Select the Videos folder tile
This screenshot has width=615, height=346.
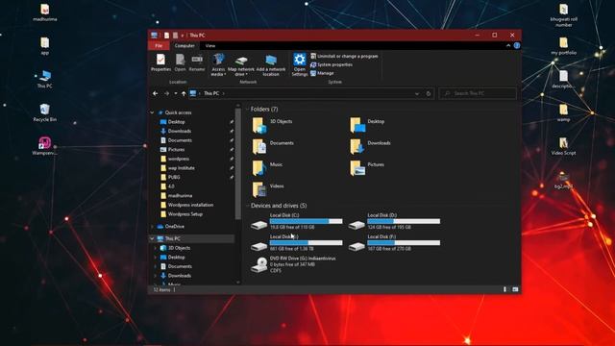pyautogui.click(x=268, y=190)
